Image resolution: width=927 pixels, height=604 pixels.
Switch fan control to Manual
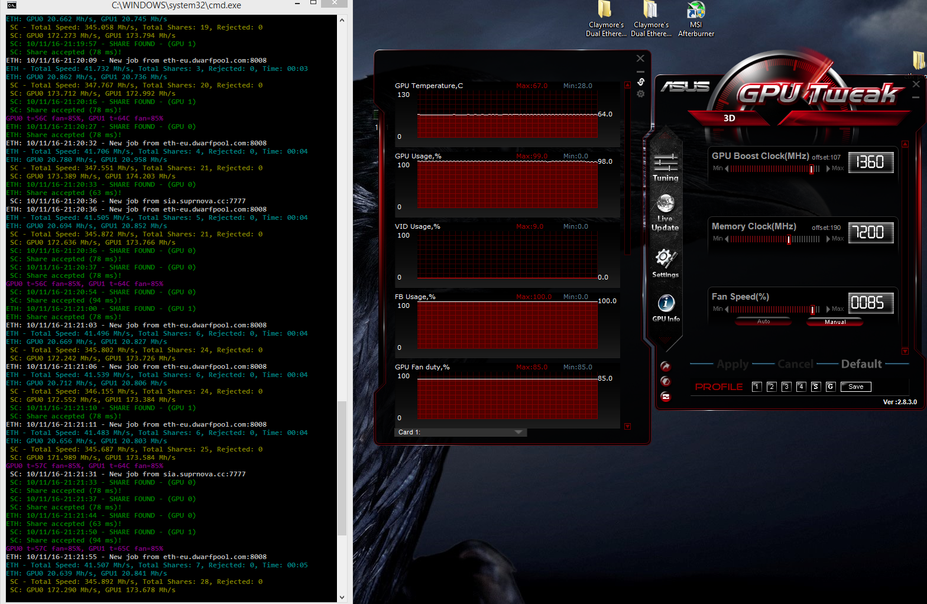pos(835,322)
